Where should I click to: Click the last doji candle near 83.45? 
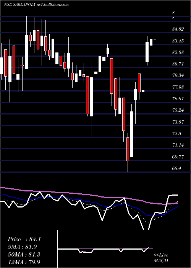coord(155,39)
